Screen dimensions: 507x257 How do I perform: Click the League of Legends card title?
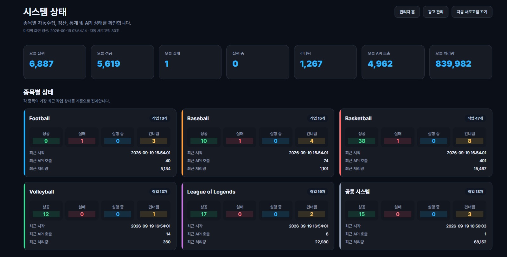211,192
